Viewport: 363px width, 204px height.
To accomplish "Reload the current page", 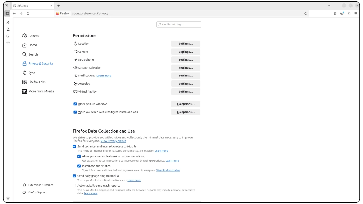I will 28,13.
